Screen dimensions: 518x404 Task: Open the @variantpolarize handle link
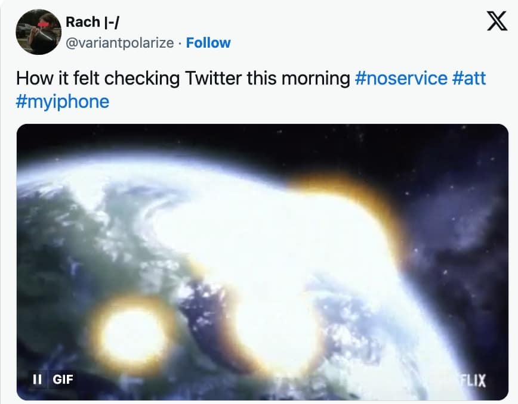click(124, 43)
